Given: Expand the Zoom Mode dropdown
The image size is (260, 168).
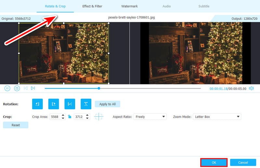Looking at the screenshot, I should coord(217,117).
